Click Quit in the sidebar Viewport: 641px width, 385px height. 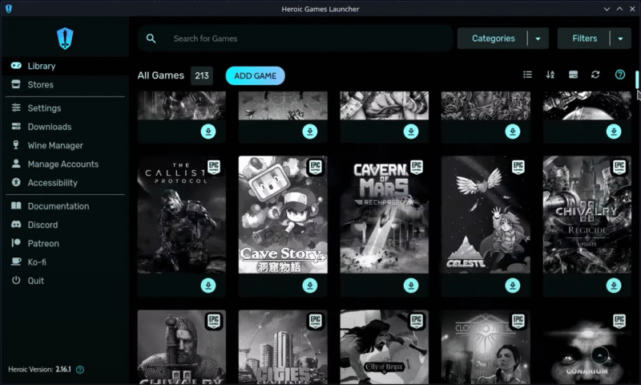point(65,281)
